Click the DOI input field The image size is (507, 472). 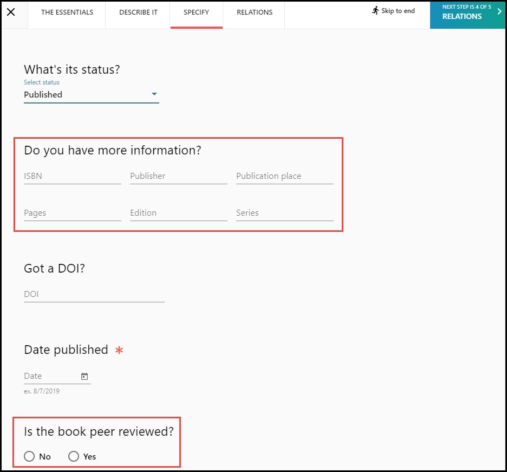coord(94,294)
